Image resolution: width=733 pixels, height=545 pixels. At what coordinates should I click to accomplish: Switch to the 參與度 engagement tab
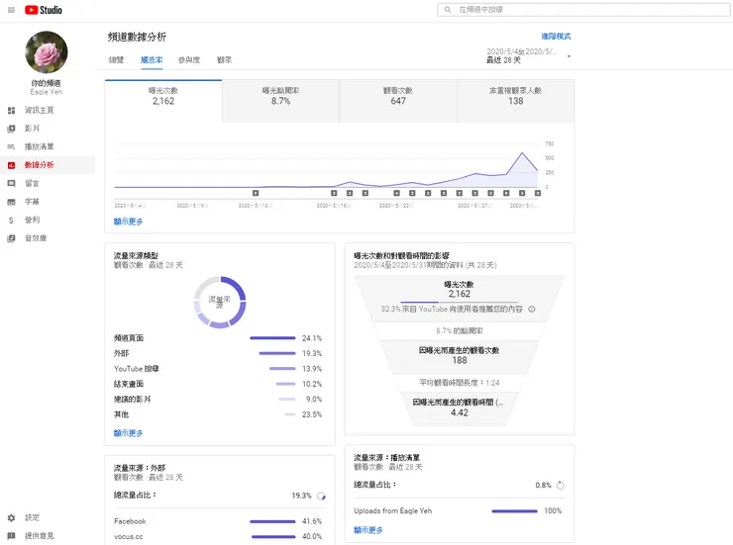pyautogui.click(x=189, y=59)
